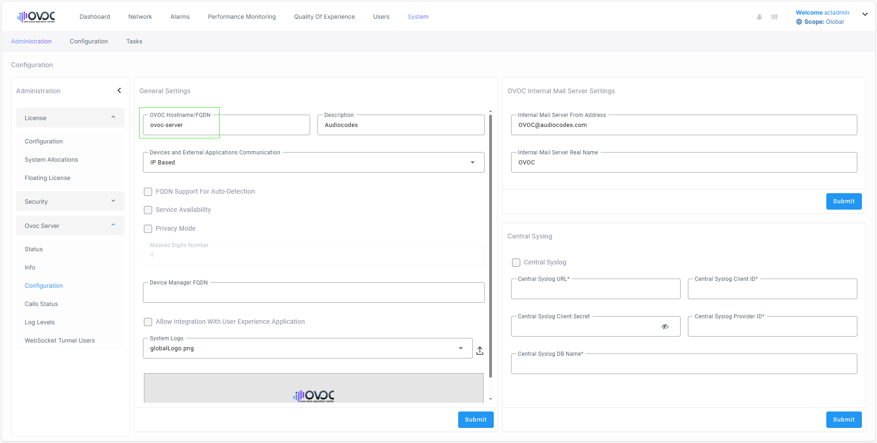The width and height of the screenshot is (877, 443).
Task: Enable FQDN Support For Auto-Detection checkbox
Action: coord(148,192)
